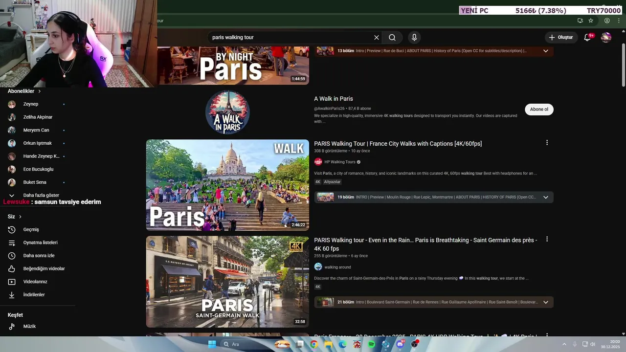Open the Meryem Can subscription

[37, 130]
